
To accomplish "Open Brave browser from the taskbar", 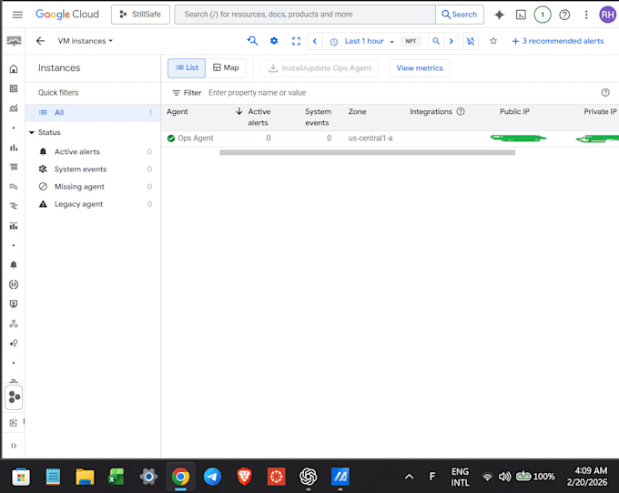I will click(x=244, y=477).
